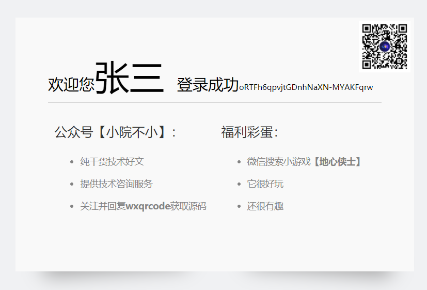Click the openid string starting with oRTFh6
This screenshot has width=427, height=290.
click(306, 87)
